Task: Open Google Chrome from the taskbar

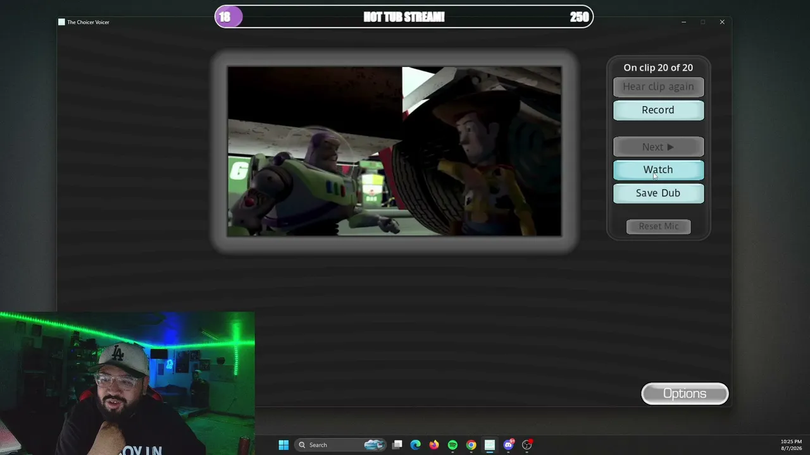Action: point(471,445)
